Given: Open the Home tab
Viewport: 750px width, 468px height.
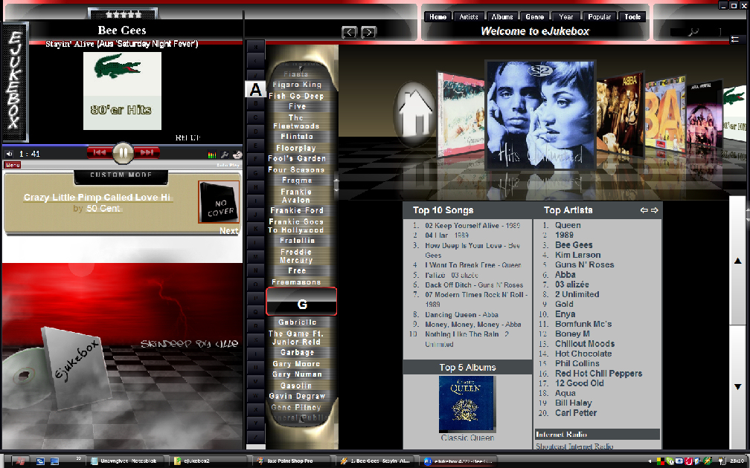Looking at the screenshot, I should pyautogui.click(x=437, y=16).
